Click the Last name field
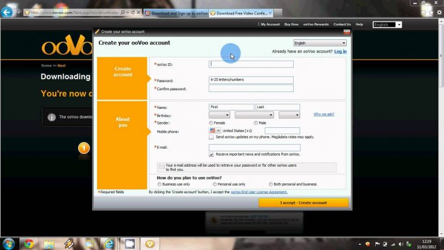 tap(277, 107)
